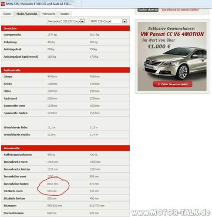
Task: Click the Radstand row label
Action: (x=10, y=99)
